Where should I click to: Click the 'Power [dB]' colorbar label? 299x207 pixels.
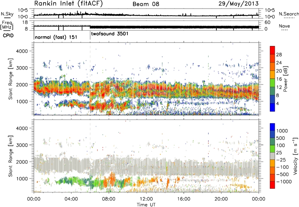click(286, 79)
